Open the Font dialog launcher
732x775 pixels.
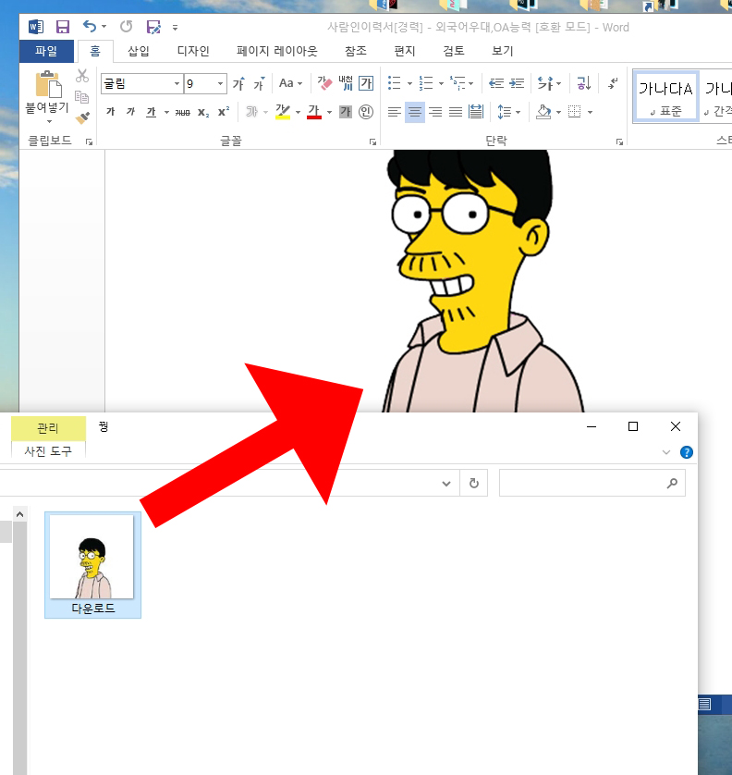coord(372,142)
